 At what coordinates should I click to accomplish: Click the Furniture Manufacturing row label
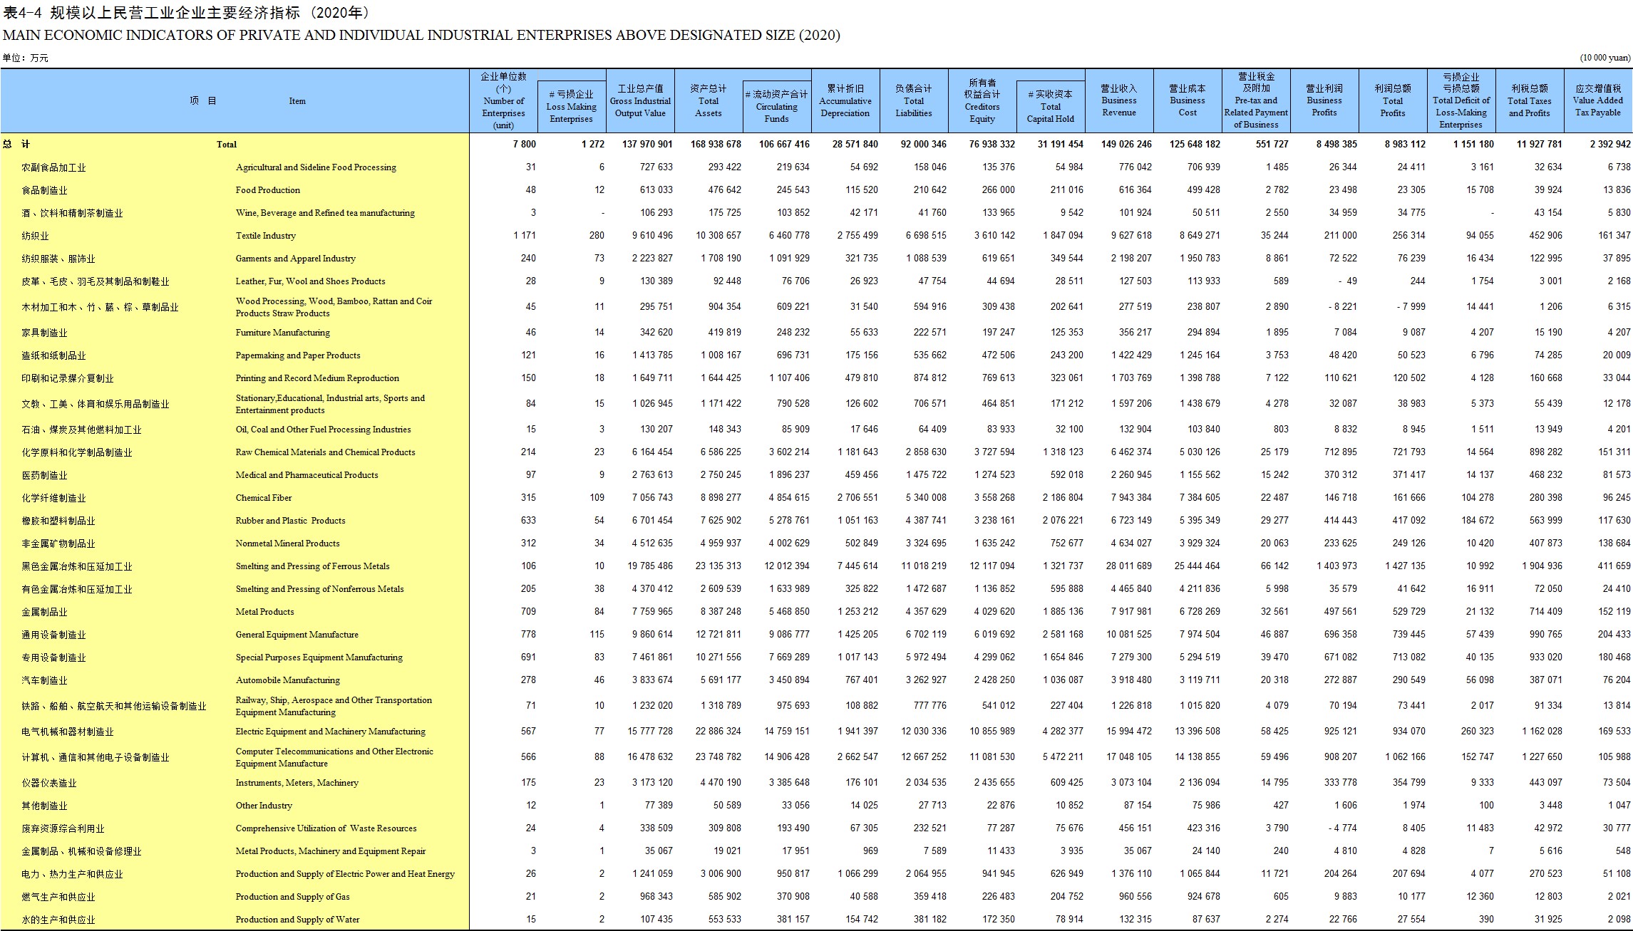tap(282, 333)
